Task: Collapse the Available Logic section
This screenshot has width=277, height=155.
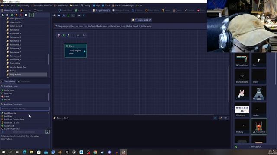Action: [x=25, y=86]
